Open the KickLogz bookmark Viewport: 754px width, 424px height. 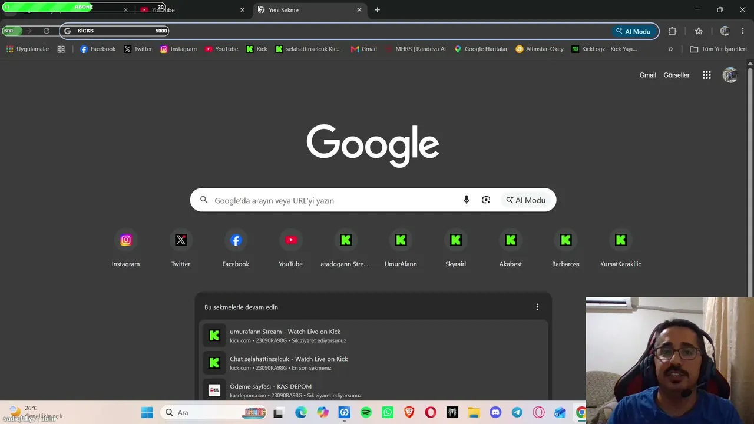(604, 49)
